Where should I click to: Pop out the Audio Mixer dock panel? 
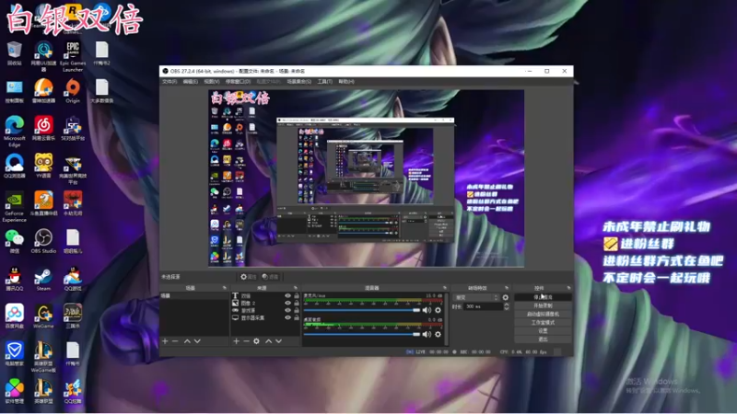click(444, 288)
